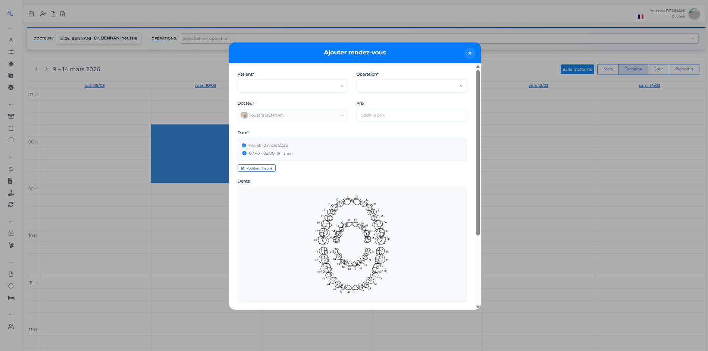This screenshot has width=708, height=351.
Task: Click the calendar icon in top toolbar
Action: pos(31,14)
